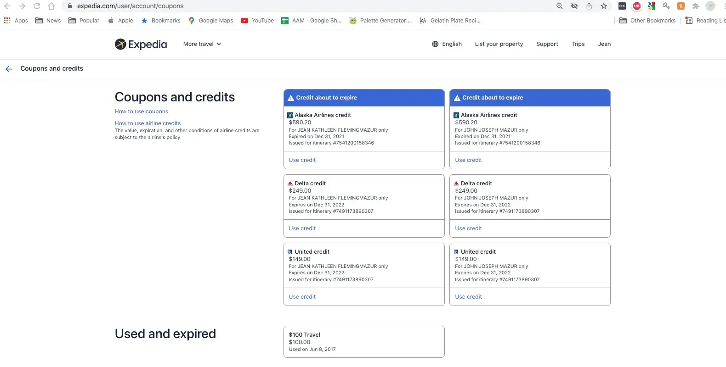Screen dimensions: 726x367
Task: Expand the More travel dropdown
Action: click(x=202, y=44)
